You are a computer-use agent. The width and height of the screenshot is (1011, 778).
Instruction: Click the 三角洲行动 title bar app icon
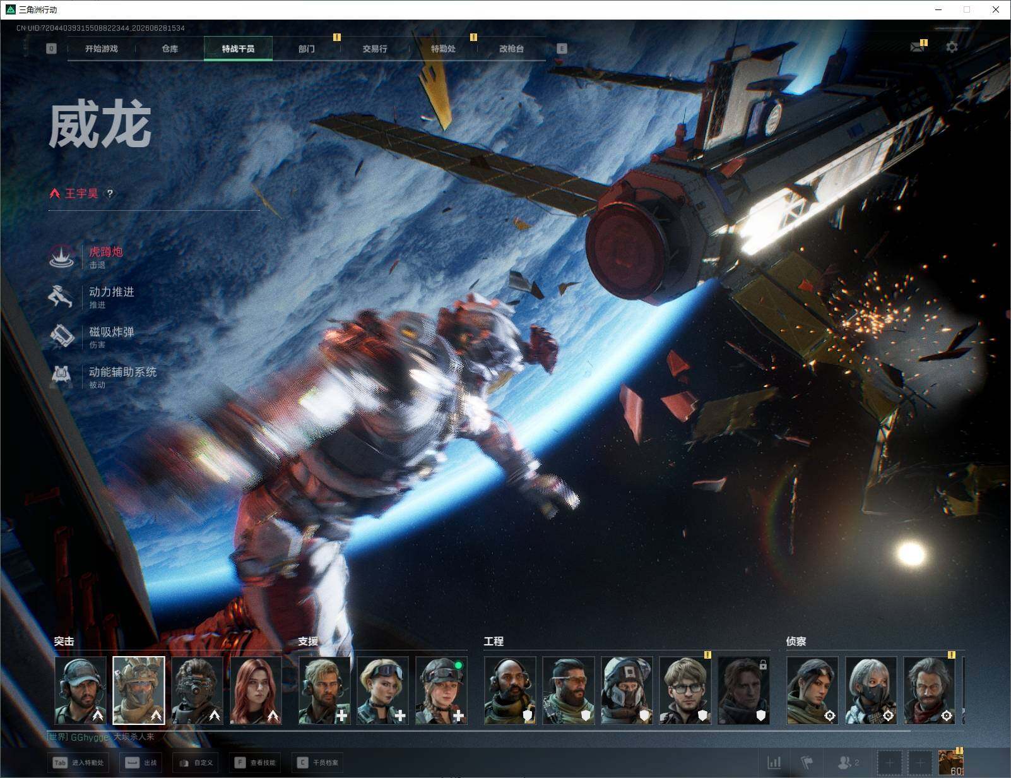[x=10, y=9]
